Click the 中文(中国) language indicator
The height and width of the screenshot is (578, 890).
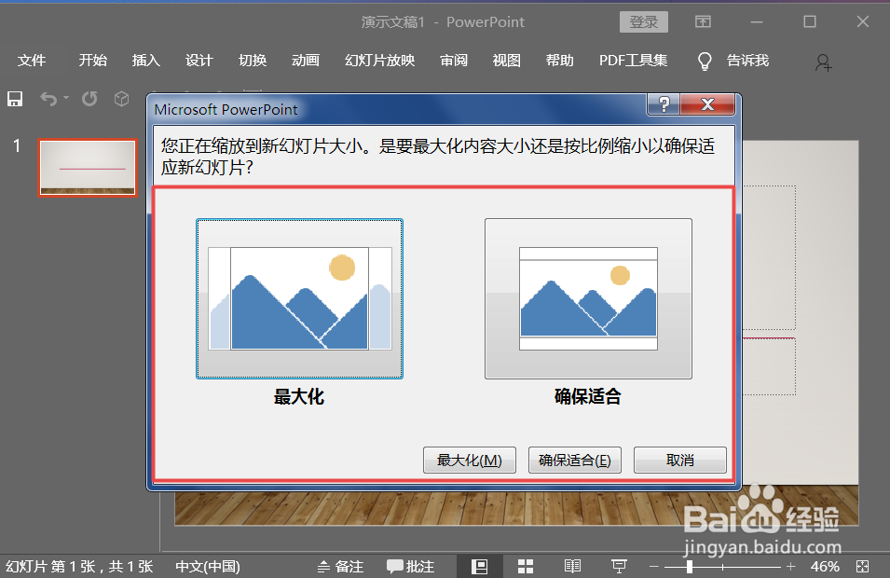click(x=208, y=566)
